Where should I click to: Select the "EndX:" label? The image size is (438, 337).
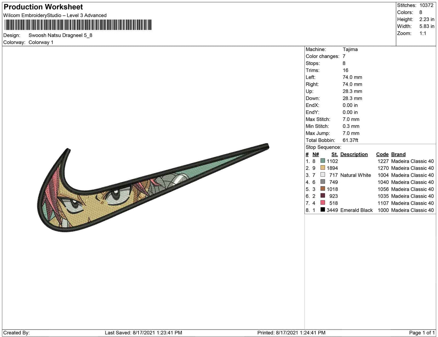pyautogui.click(x=312, y=105)
